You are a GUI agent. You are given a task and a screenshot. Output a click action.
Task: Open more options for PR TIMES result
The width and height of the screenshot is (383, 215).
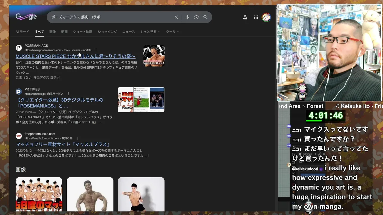click(x=68, y=94)
